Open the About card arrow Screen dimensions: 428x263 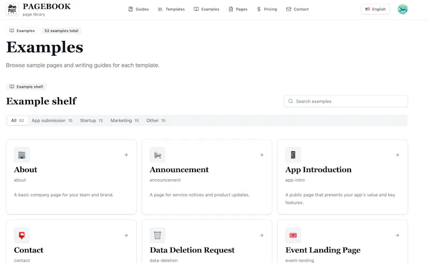point(126,155)
